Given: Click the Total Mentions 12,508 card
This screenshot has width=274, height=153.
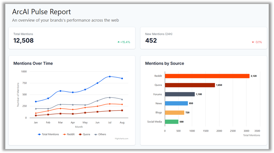Looking at the screenshot, I should coord(72,38).
